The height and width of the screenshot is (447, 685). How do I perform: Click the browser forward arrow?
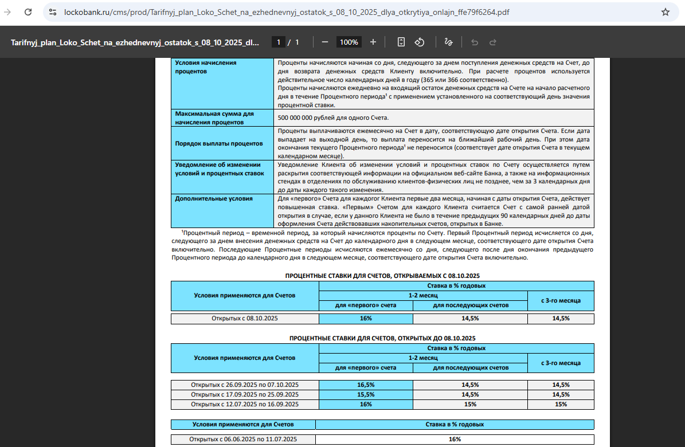[x=8, y=12]
